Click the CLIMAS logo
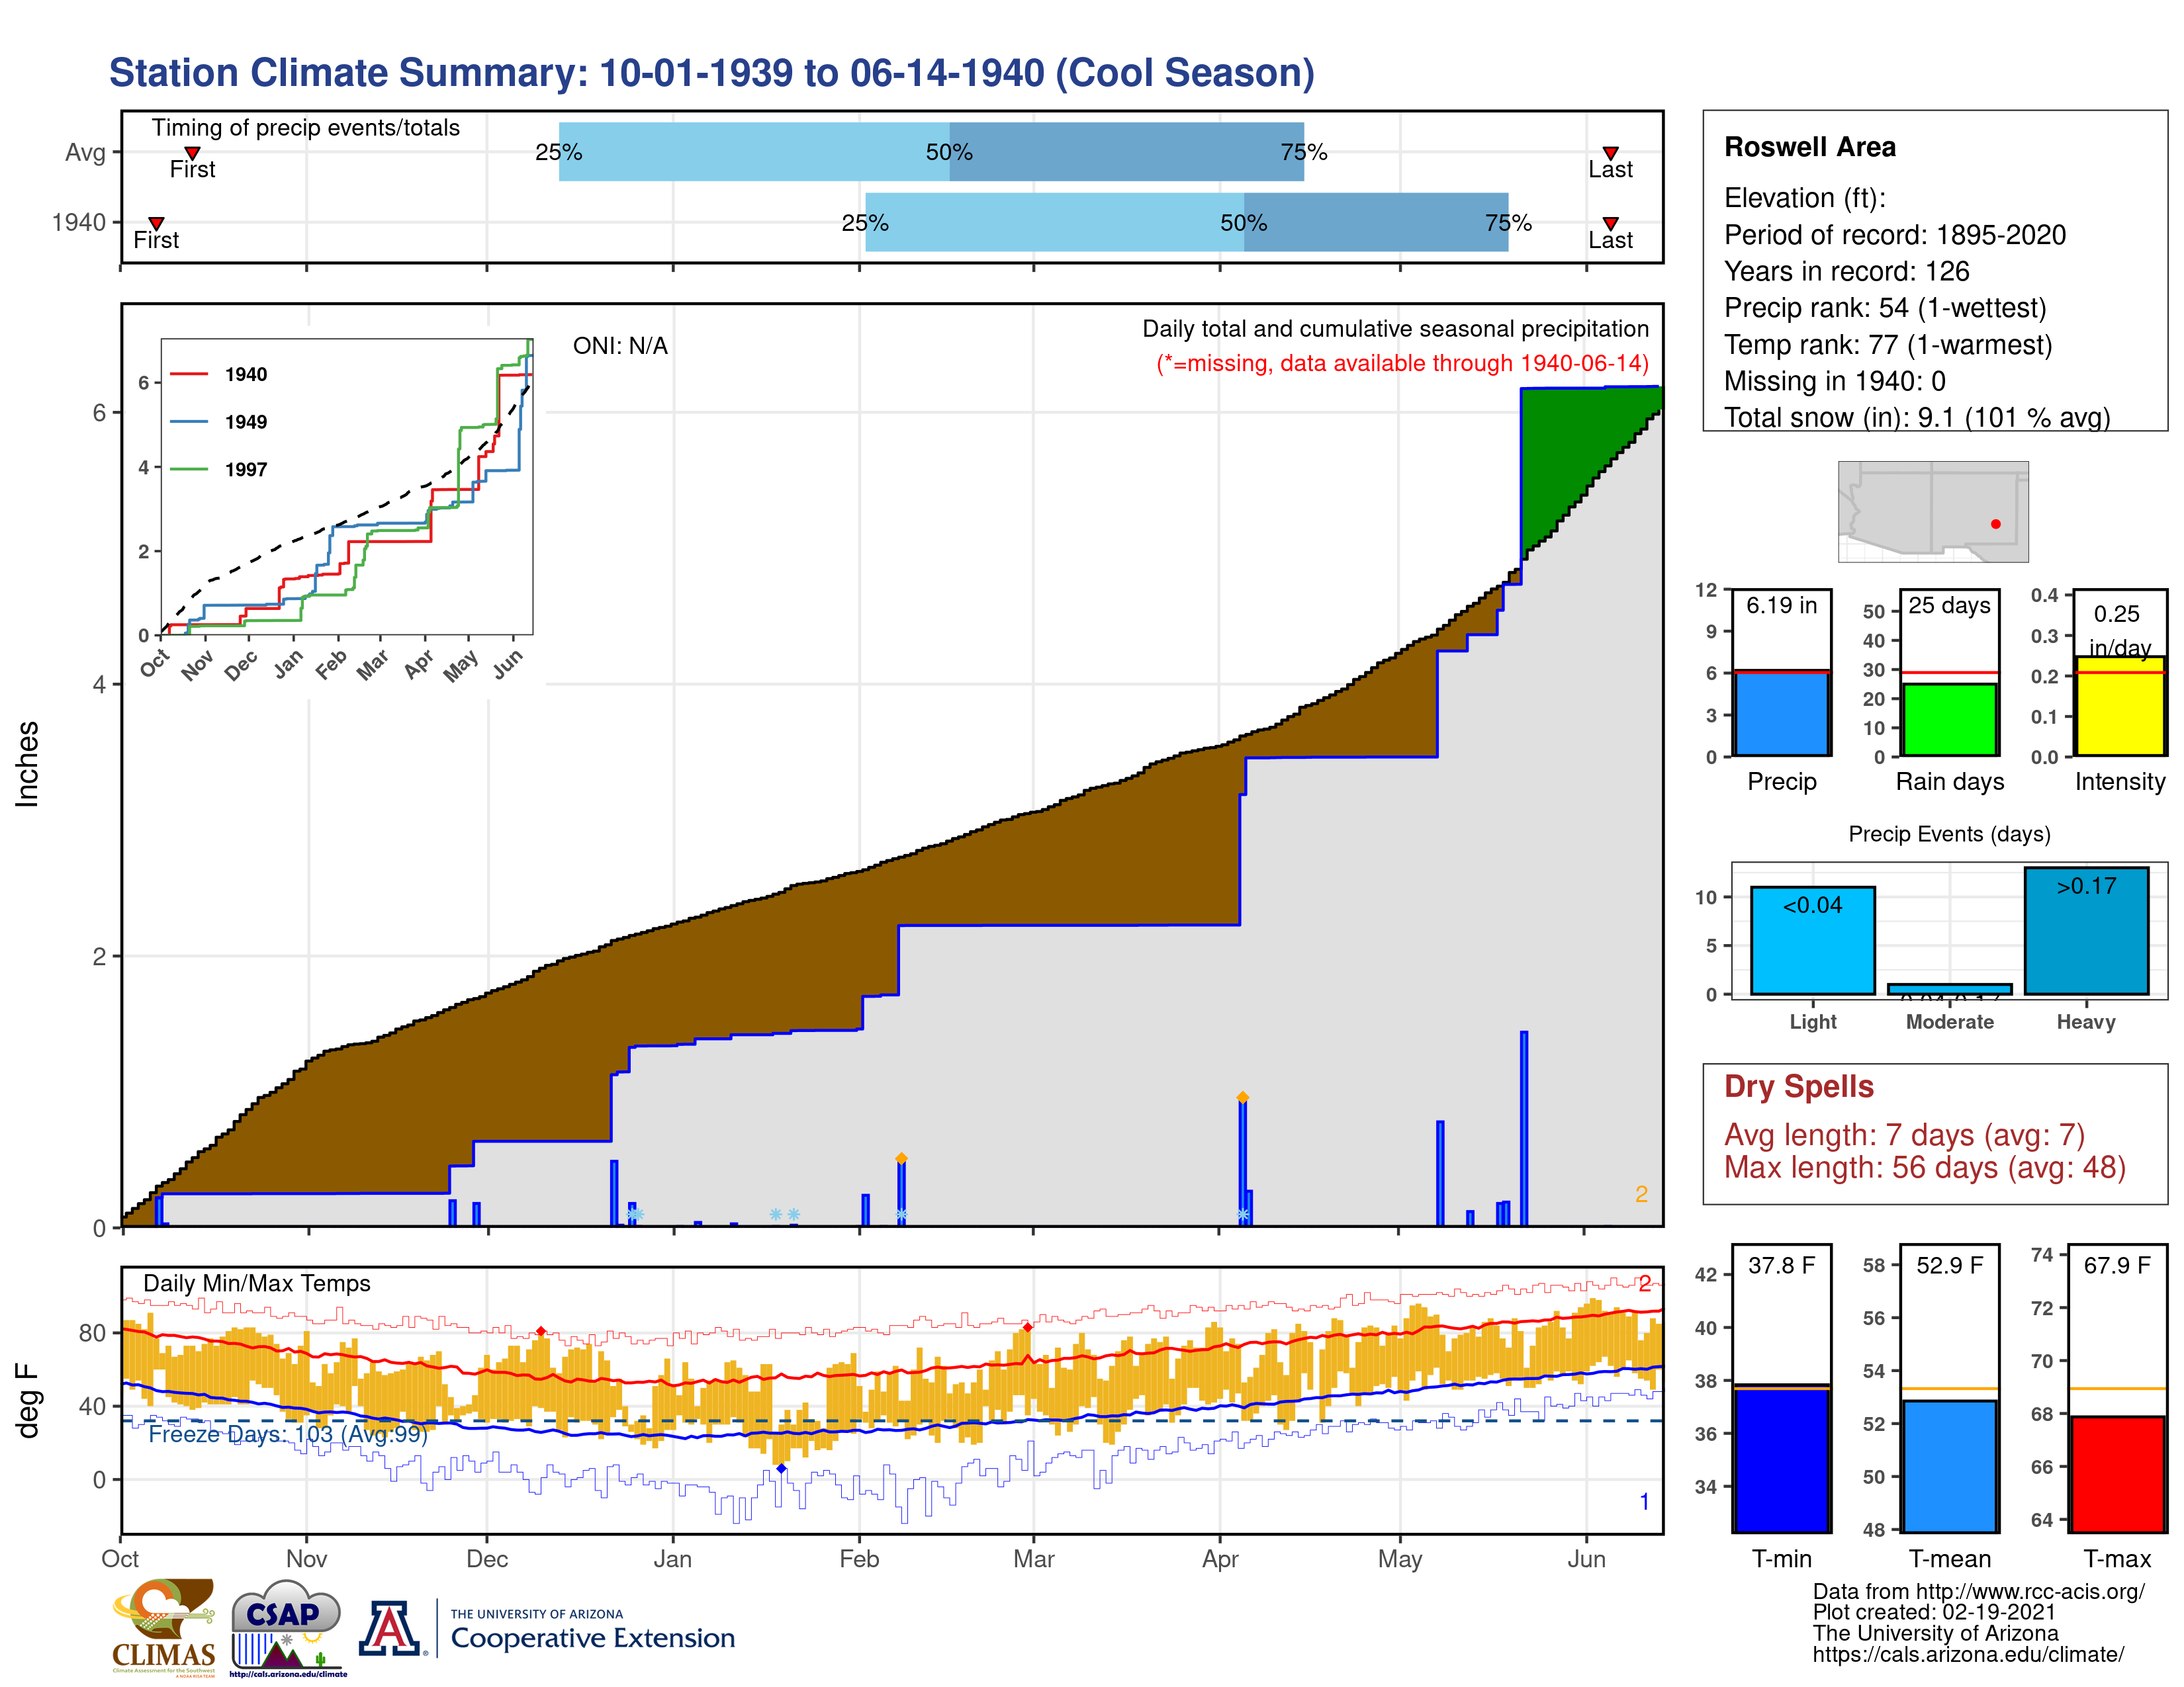This screenshot has width=2184, height=1687. tap(164, 1627)
